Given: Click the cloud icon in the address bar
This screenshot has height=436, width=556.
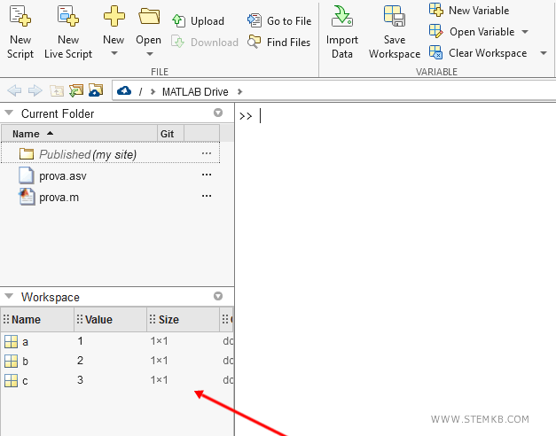Looking at the screenshot, I should tap(124, 91).
